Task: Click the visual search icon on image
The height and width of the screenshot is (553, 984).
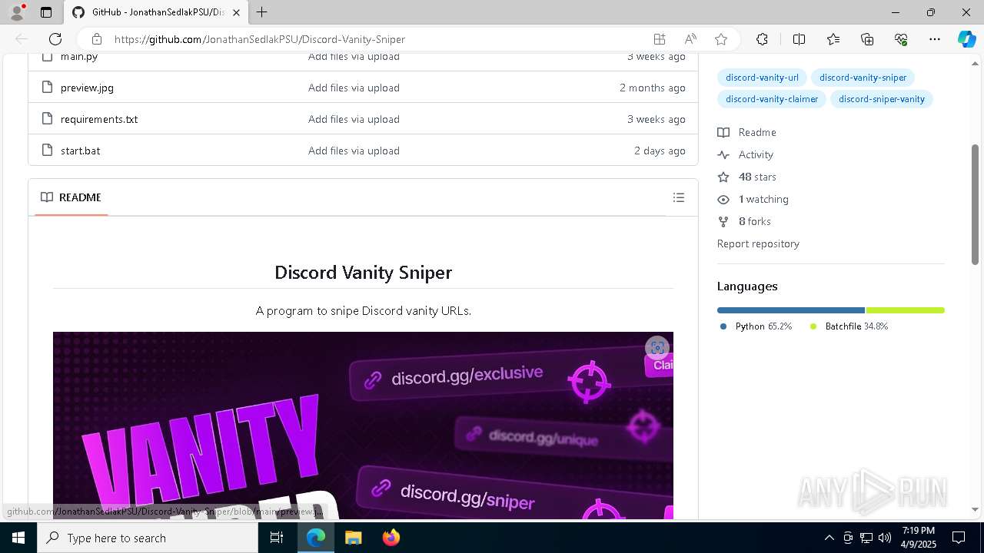Action: point(657,348)
